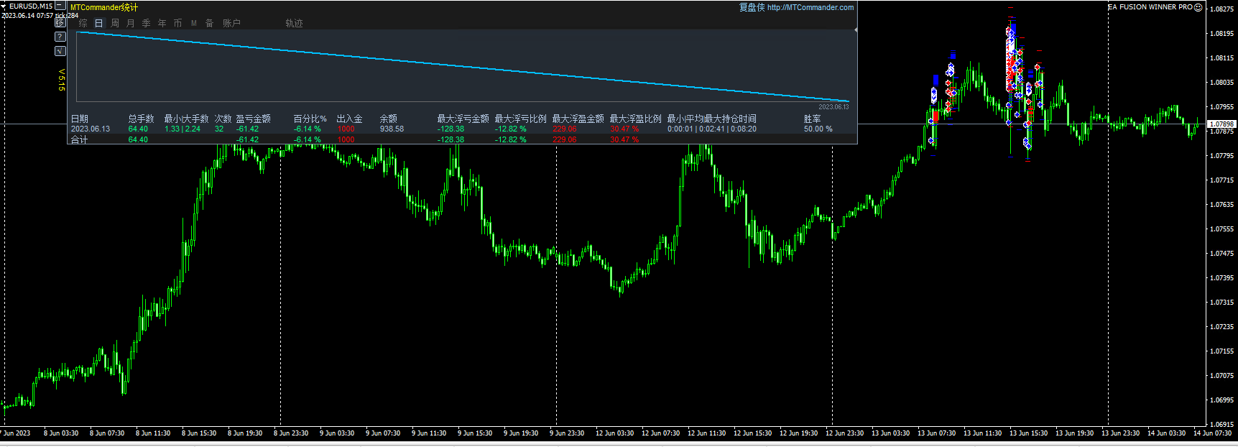This screenshot has width=1238, height=447.
Task: Toggle the checkmark icon under help
Action: click(60, 51)
